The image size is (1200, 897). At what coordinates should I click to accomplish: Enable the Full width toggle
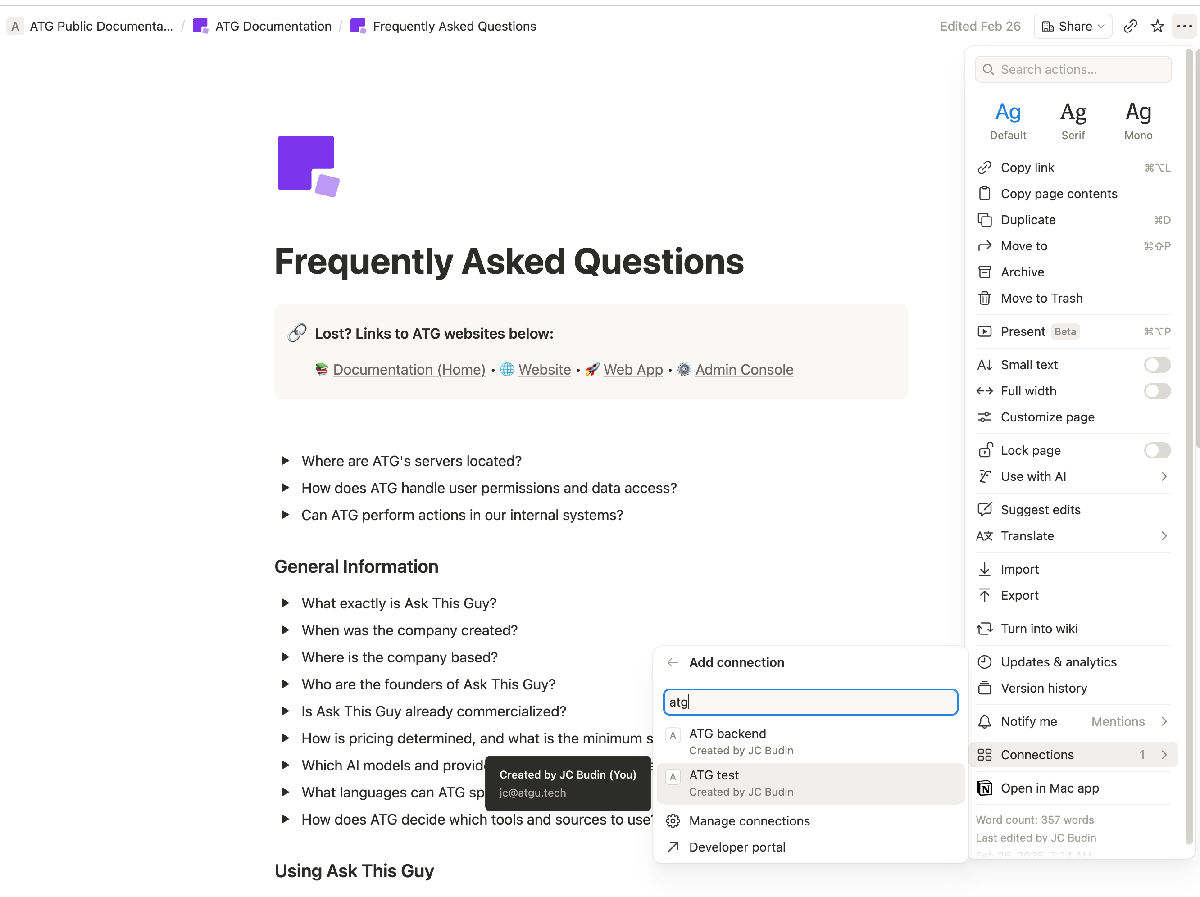(1157, 390)
